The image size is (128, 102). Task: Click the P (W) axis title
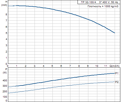pyautogui.click(x=5, y=71)
